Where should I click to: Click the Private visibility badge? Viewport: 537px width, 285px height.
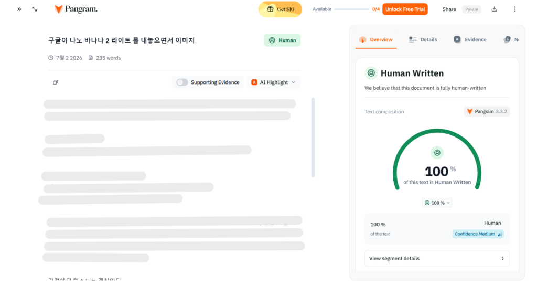[471, 9]
